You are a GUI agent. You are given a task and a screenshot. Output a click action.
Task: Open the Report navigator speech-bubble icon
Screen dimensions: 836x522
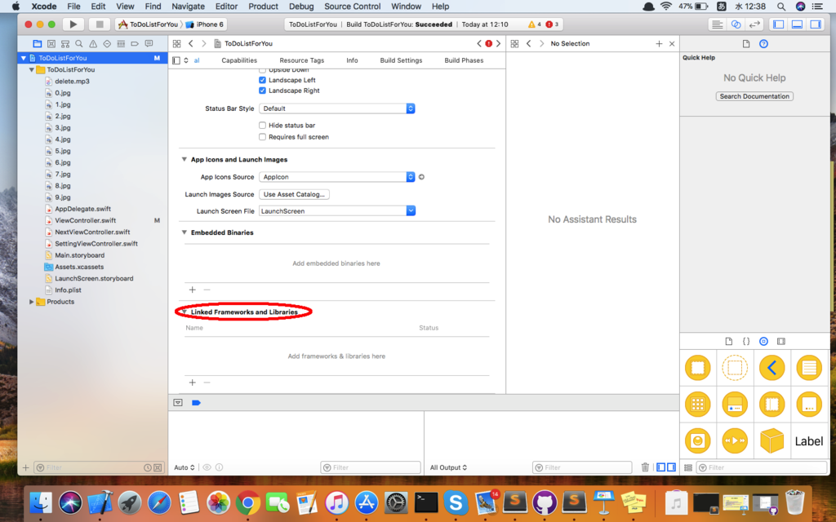[149, 44]
